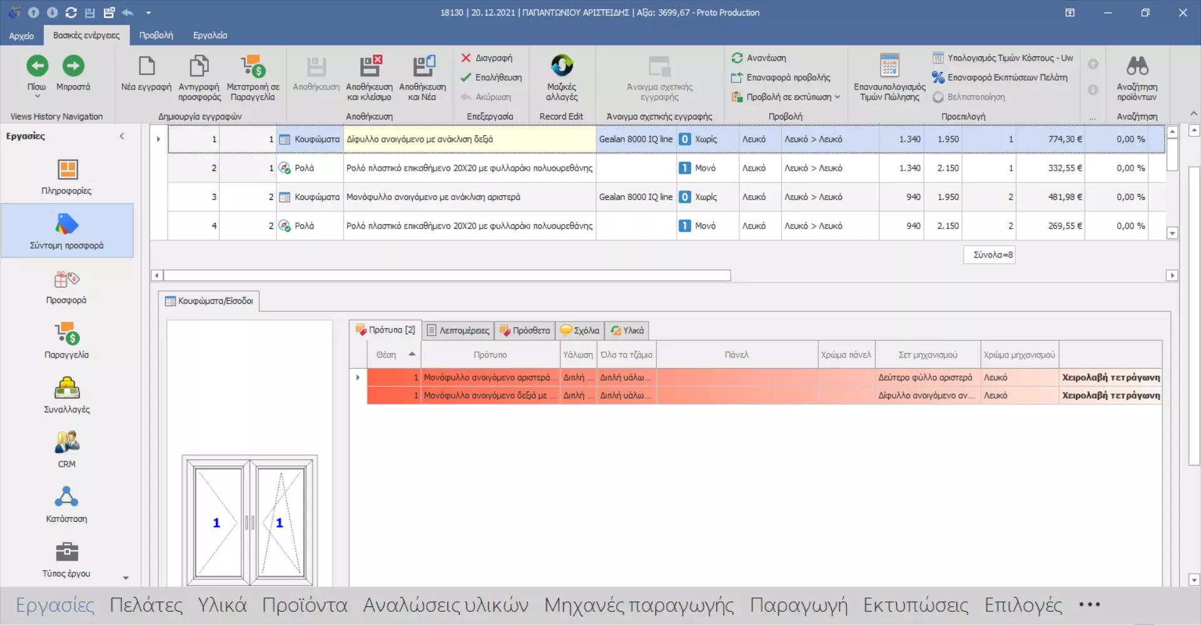Viewport: 1201px width, 625px height.
Task: Click Αποθήκευση και κλείσιμο icon
Action: [369, 66]
